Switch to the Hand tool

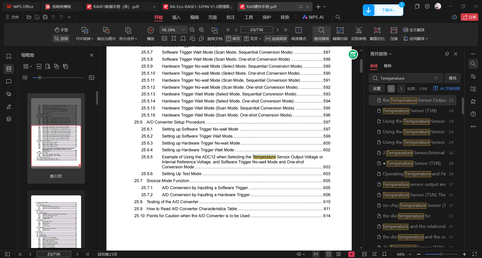(61, 30)
